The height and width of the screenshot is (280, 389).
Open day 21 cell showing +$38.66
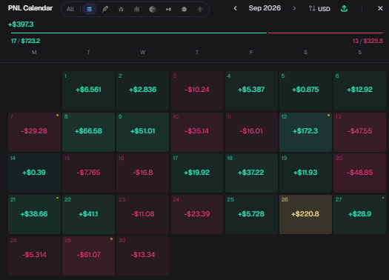click(x=35, y=214)
